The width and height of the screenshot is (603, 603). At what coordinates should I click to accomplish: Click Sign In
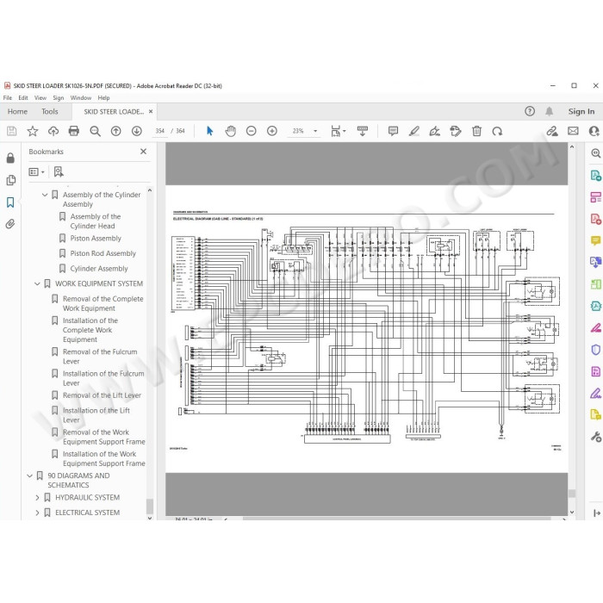pos(581,111)
